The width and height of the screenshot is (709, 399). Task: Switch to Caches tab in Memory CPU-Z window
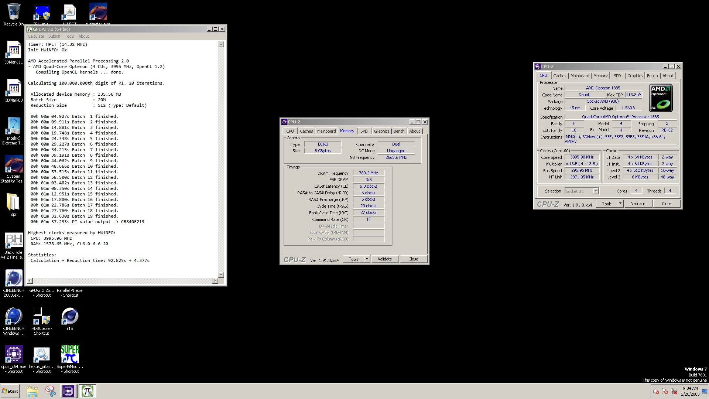click(x=306, y=131)
